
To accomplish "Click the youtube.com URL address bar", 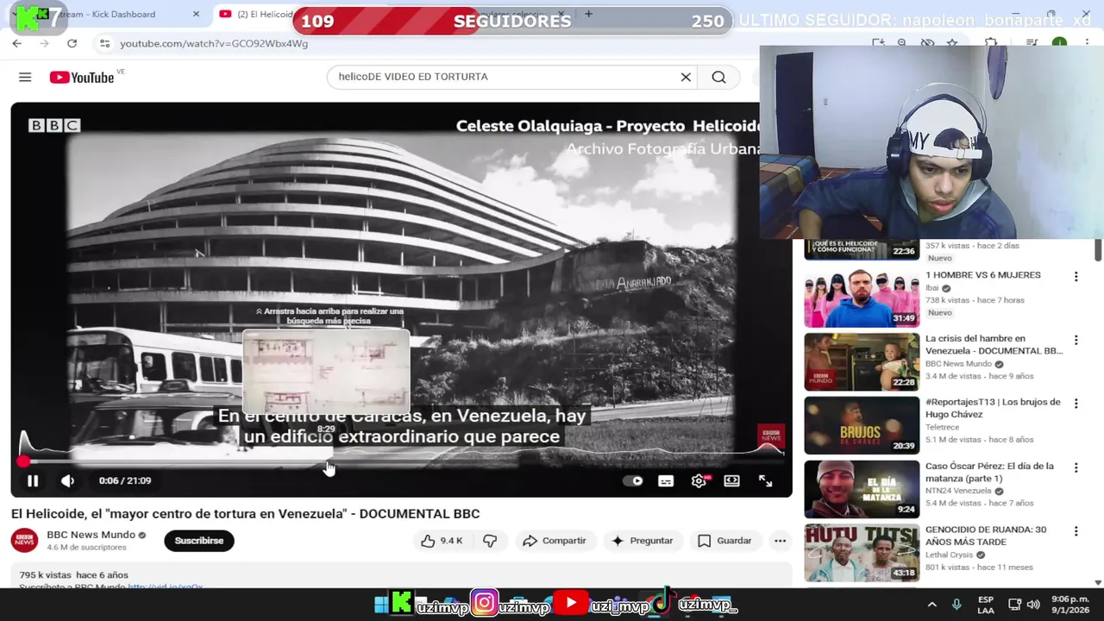I will (x=214, y=43).
